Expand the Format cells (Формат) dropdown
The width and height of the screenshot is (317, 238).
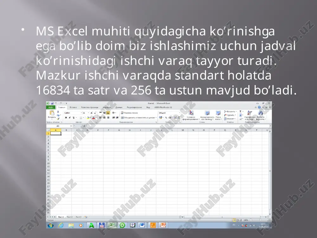point(235,119)
